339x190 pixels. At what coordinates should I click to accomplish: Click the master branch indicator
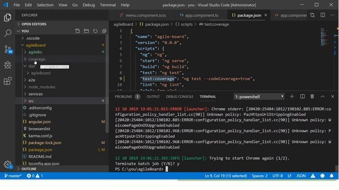pos(13,176)
